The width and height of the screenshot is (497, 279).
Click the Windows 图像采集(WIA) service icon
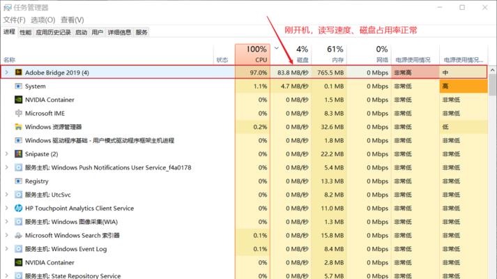(x=18, y=222)
